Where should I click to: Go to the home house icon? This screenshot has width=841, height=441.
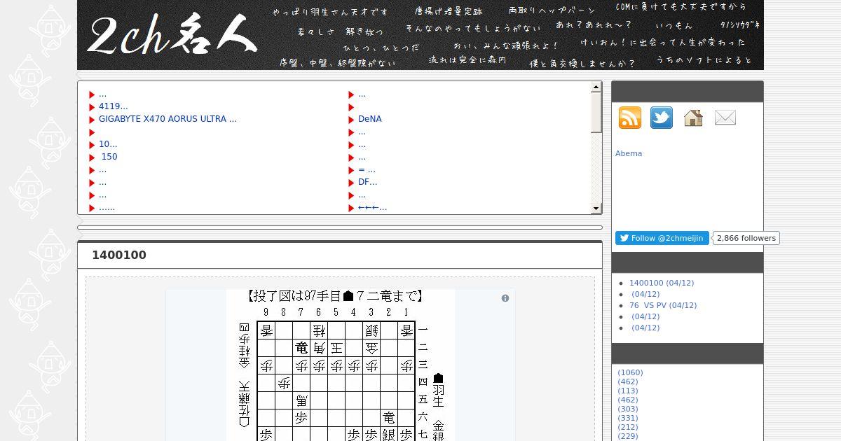pyautogui.click(x=693, y=118)
